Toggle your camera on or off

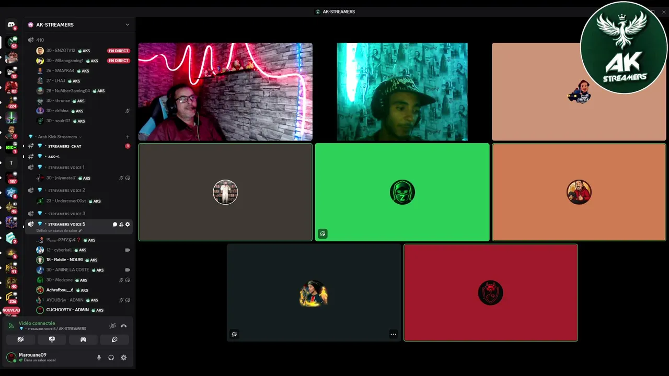[x=20, y=339]
